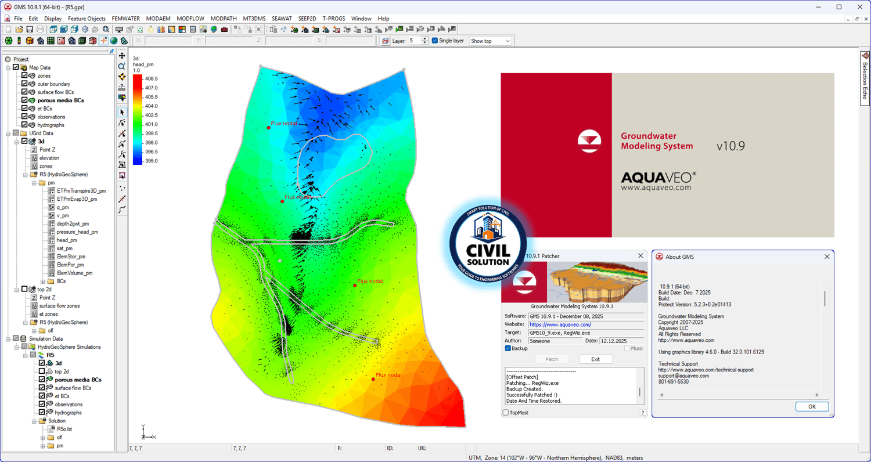Image resolution: width=871 pixels, height=462 pixels.
Task: Close the 10.9.1 Patcher window
Action: click(x=640, y=255)
